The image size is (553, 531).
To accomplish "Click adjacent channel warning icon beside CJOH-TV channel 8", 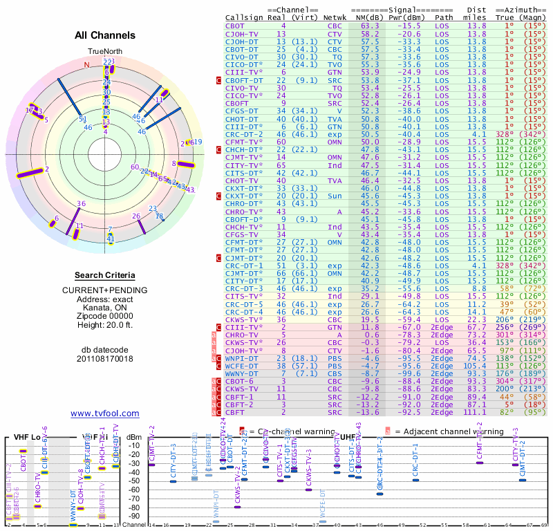I will [214, 351].
